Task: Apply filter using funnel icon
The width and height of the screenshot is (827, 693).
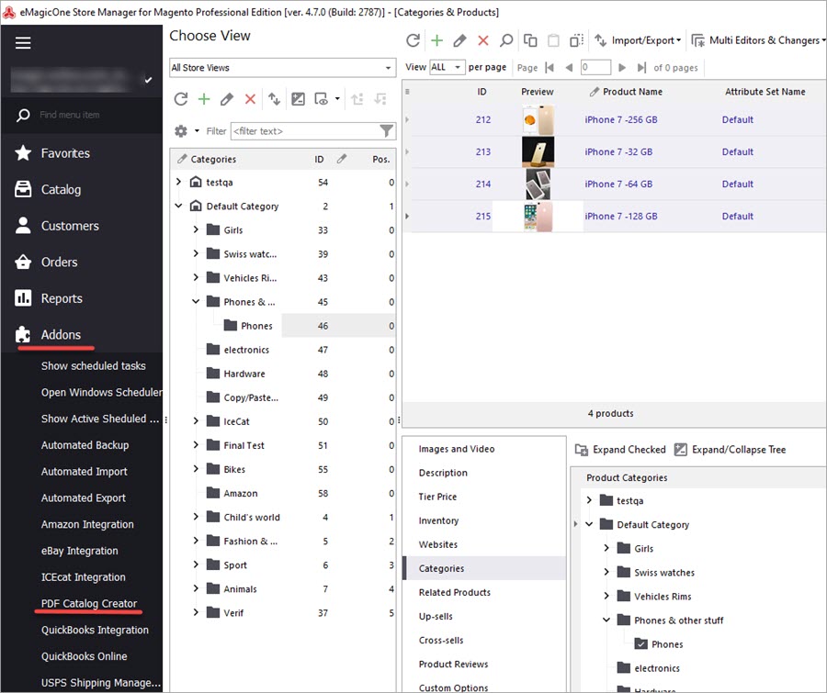Action: point(387,130)
